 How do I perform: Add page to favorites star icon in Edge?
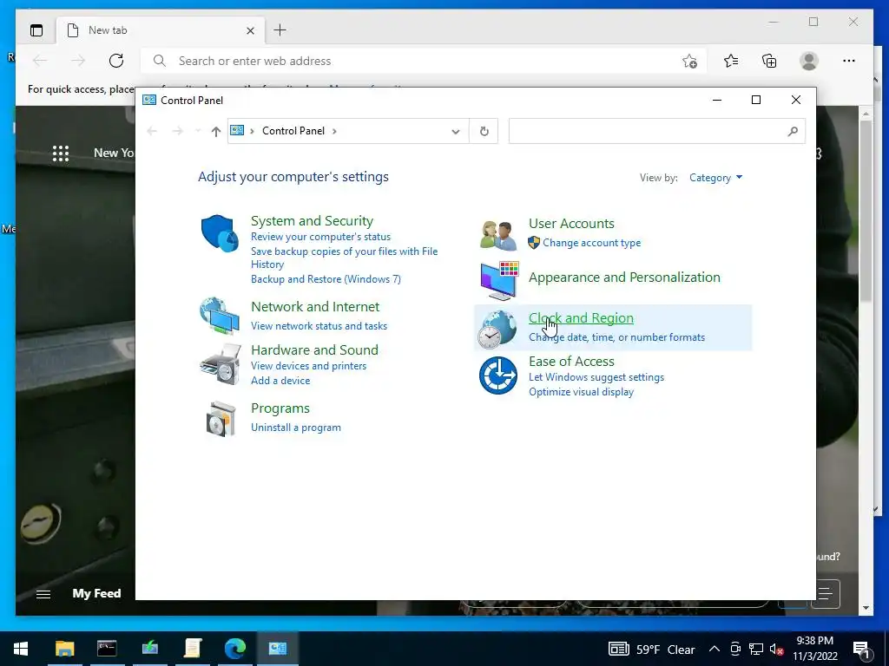coord(689,62)
